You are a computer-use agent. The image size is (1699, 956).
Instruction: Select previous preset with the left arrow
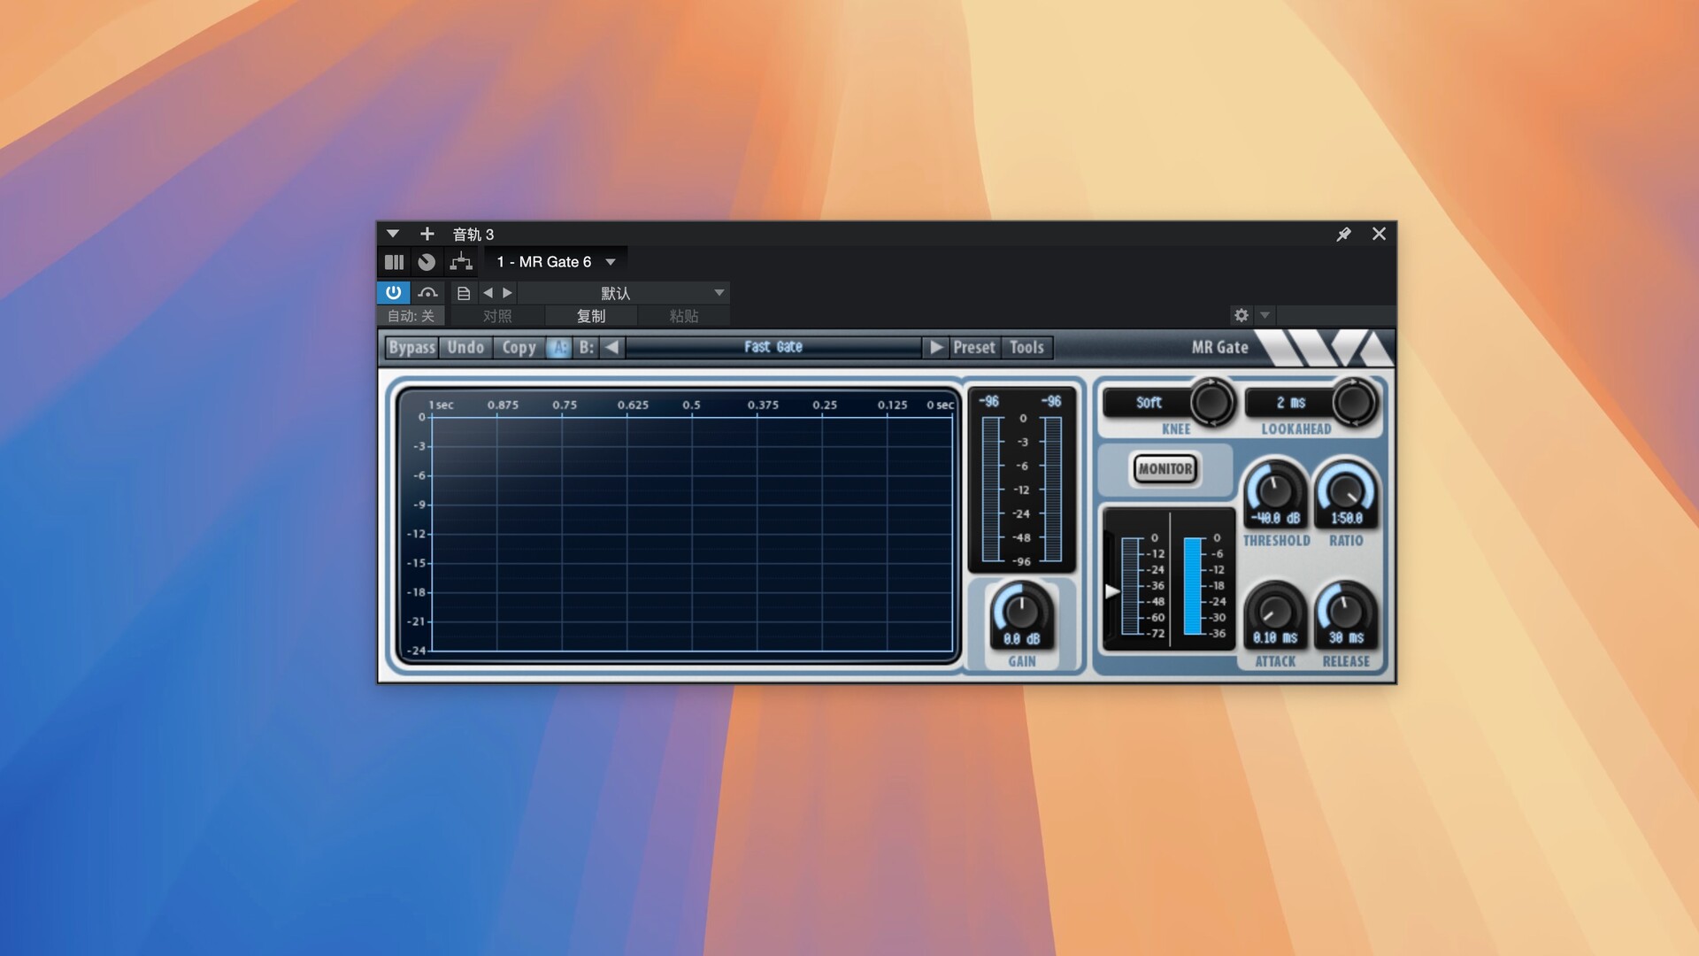pyautogui.click(x=488, y=293)
